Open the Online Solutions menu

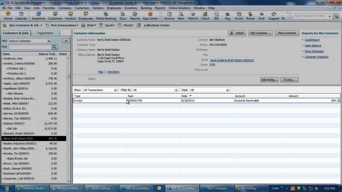179,8
